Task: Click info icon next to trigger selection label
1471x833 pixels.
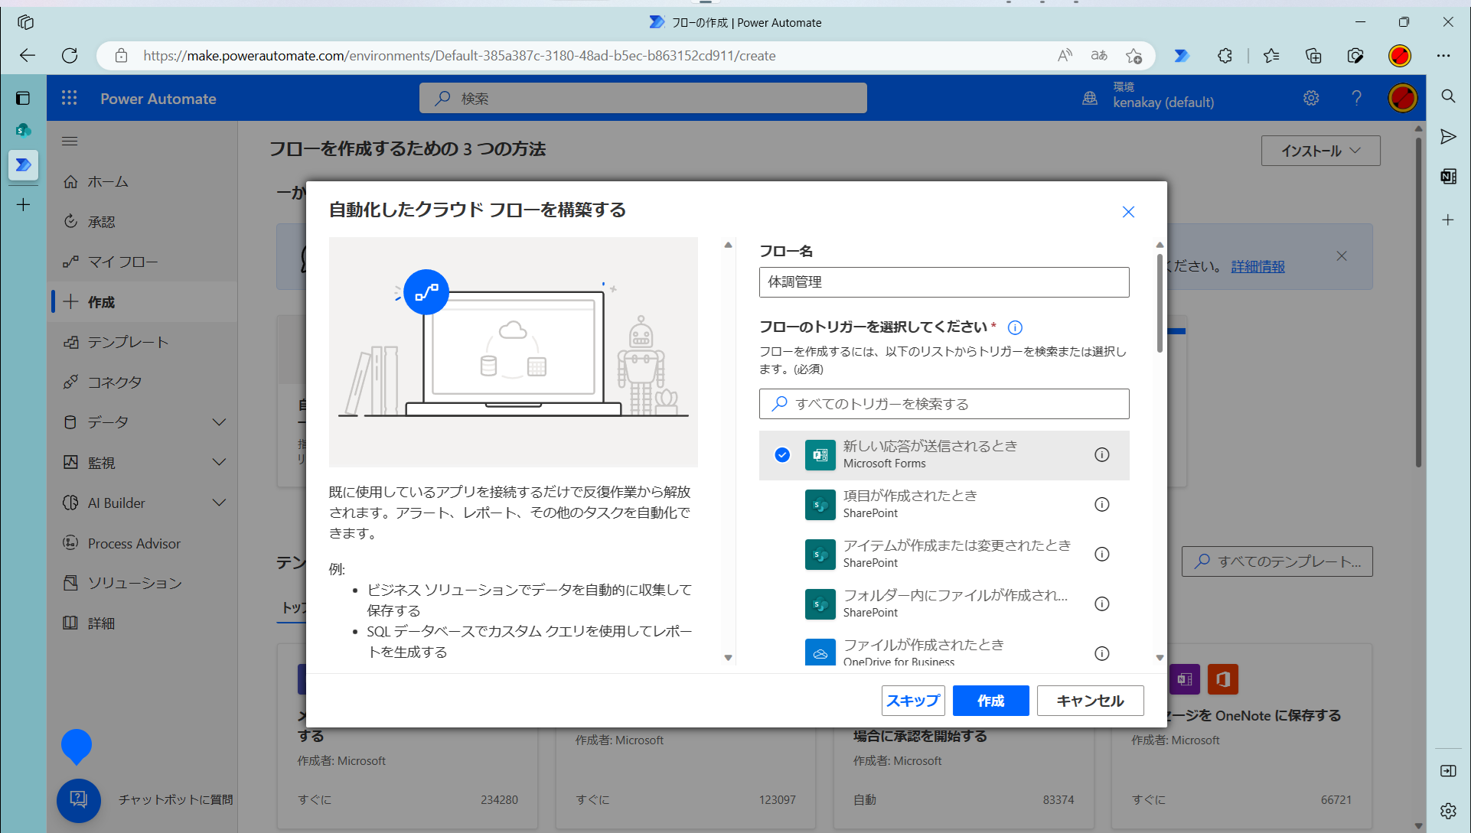Action: click(1015, 327)
